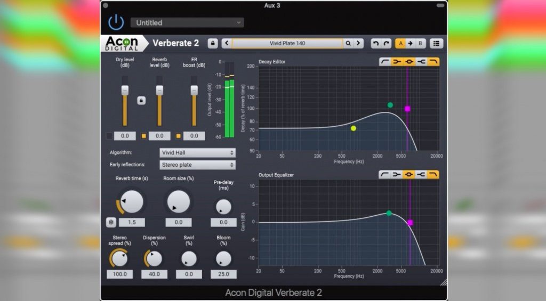The width and height of the screenshot is (546, 301).
Task: Click the Reverb time knob
Action: point(132,201)
